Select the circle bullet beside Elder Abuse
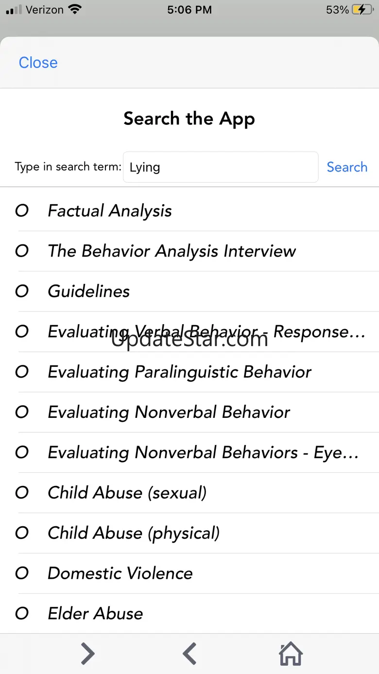Viewport: 379px width, 674px height. click(x=22, y=614)
